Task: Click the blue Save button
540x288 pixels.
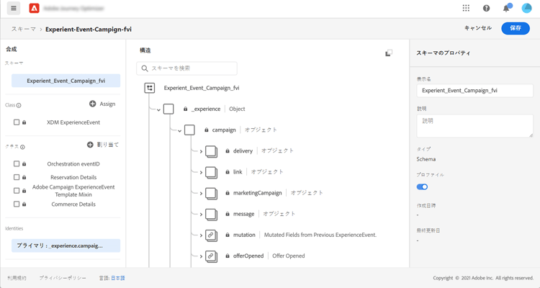Action: [516, 28]
